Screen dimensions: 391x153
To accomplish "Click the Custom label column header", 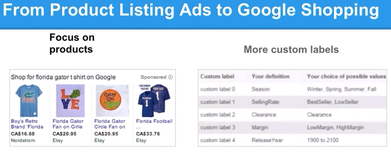I will (x=217, y=76).
